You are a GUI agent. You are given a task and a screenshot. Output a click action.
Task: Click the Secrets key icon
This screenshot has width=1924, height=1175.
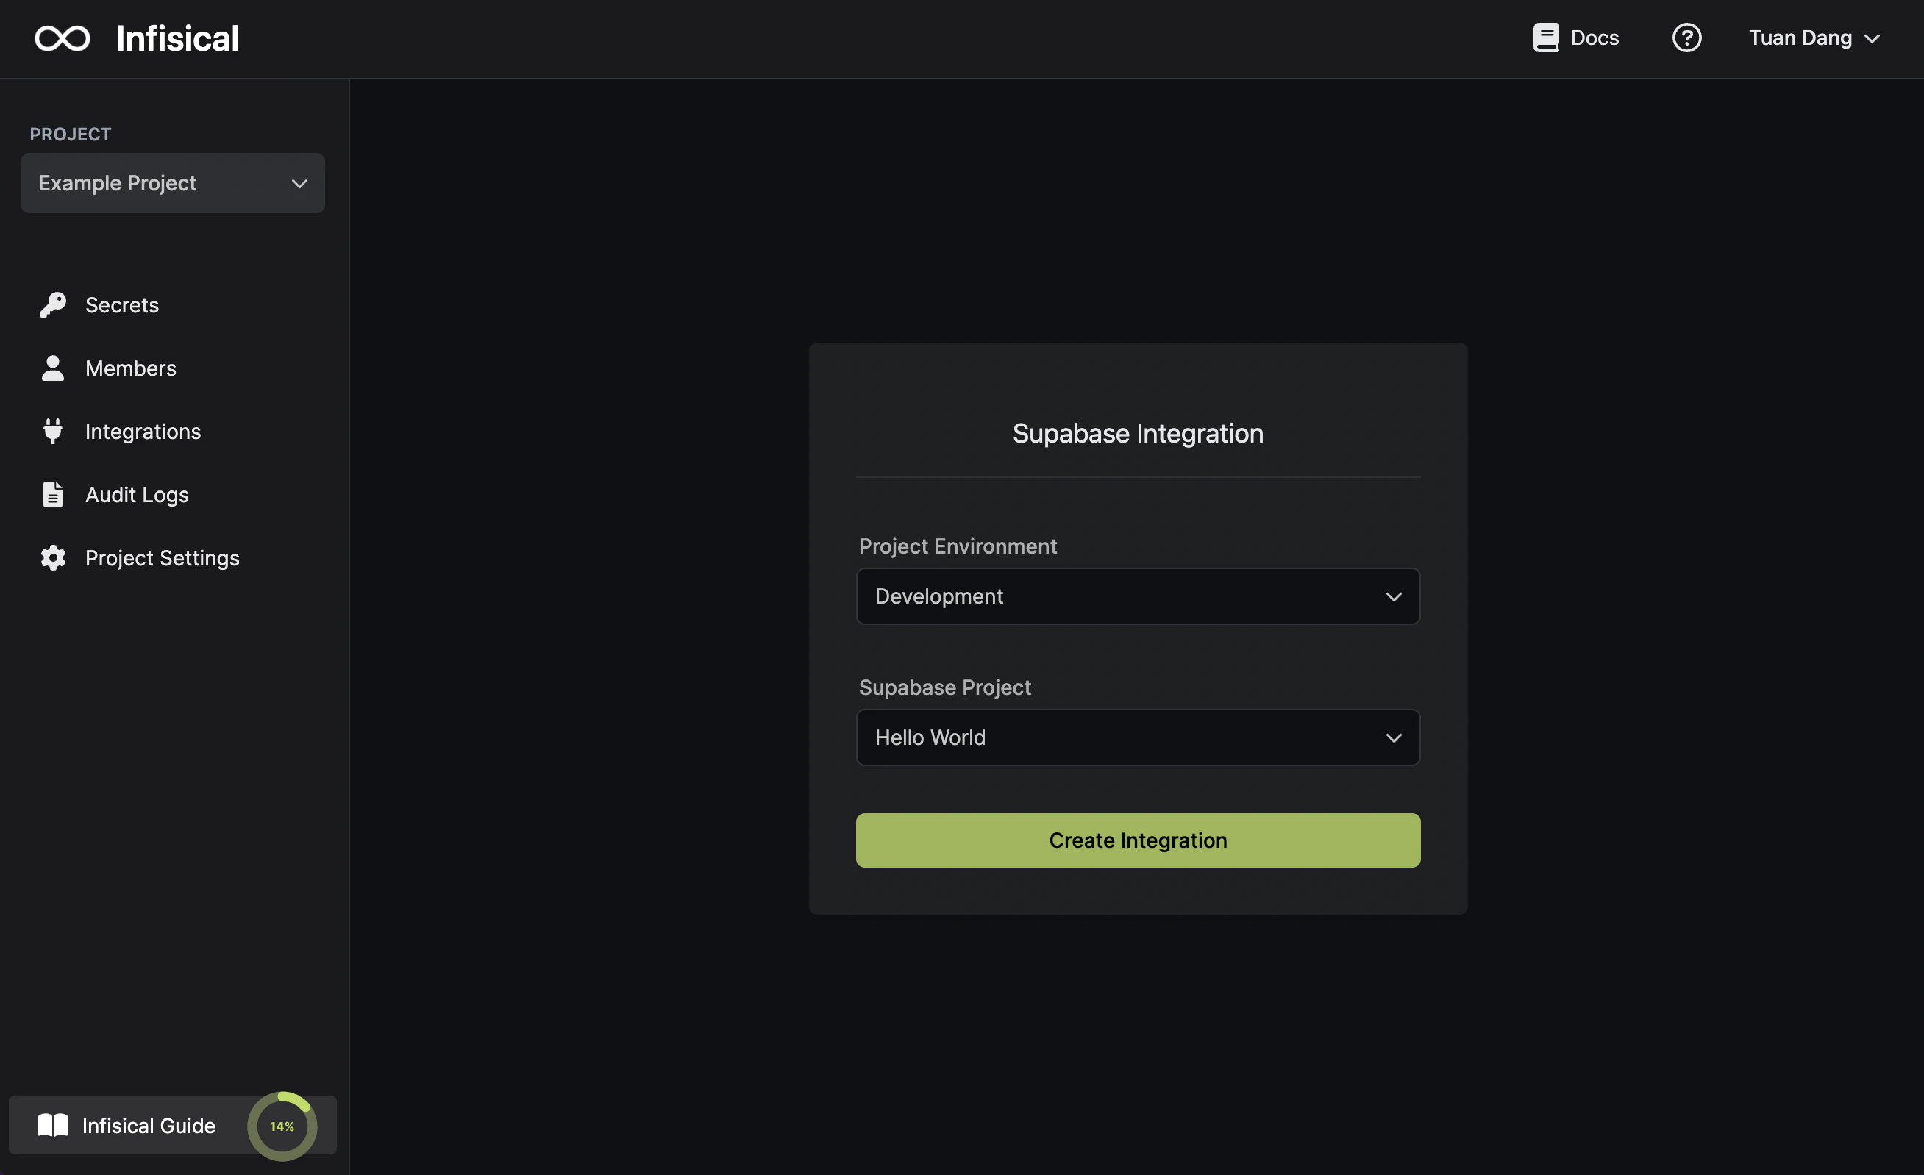click(53, 304)
